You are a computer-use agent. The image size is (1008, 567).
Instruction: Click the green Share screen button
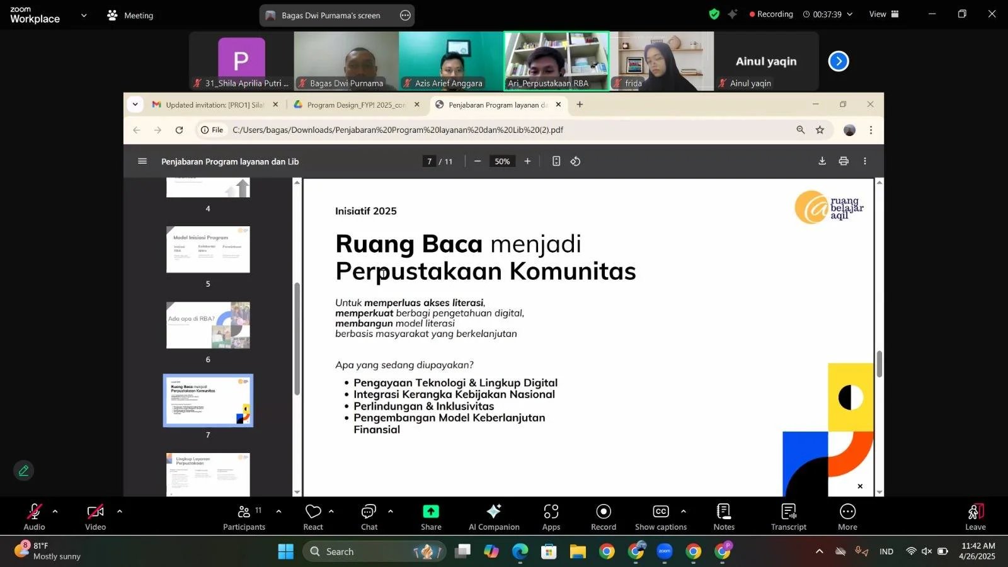(431, 517)
